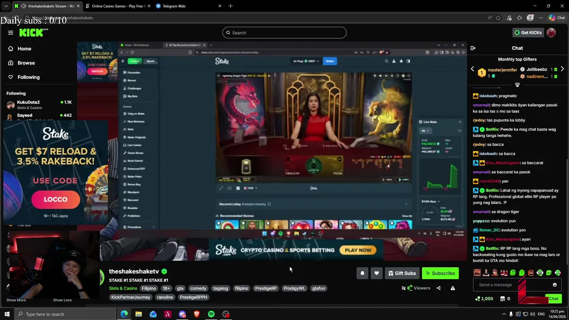569x320 pixels.
Task: Select the comedy tag
Action: pos(198,288)
